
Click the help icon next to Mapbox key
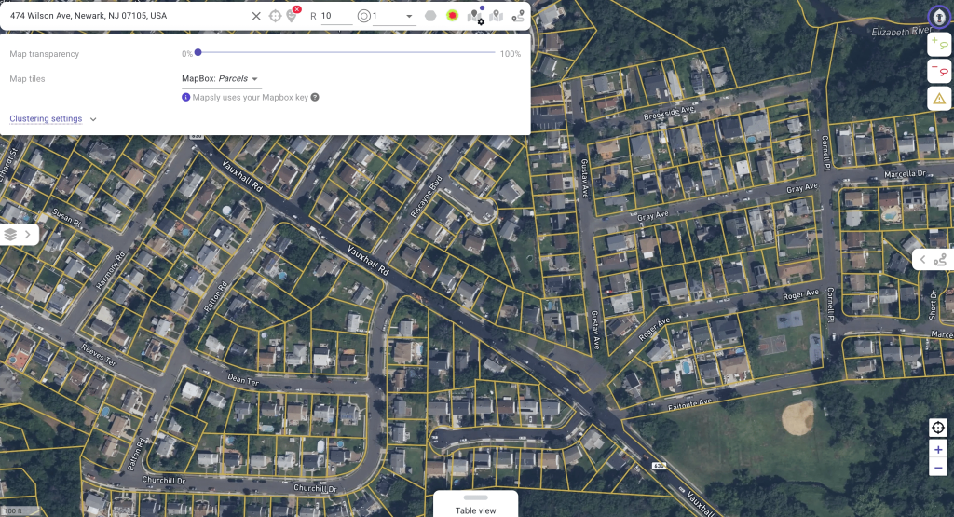click(x=315, y=97)
